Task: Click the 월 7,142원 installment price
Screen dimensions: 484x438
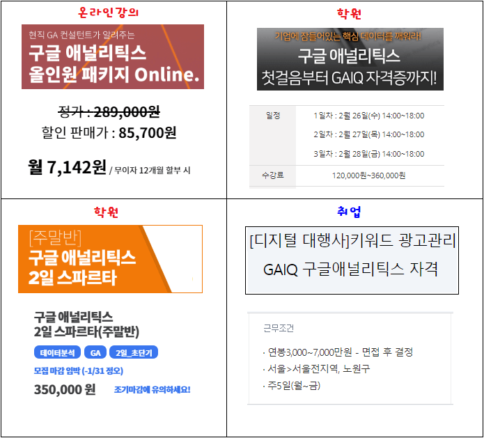Action: [67, 167]
